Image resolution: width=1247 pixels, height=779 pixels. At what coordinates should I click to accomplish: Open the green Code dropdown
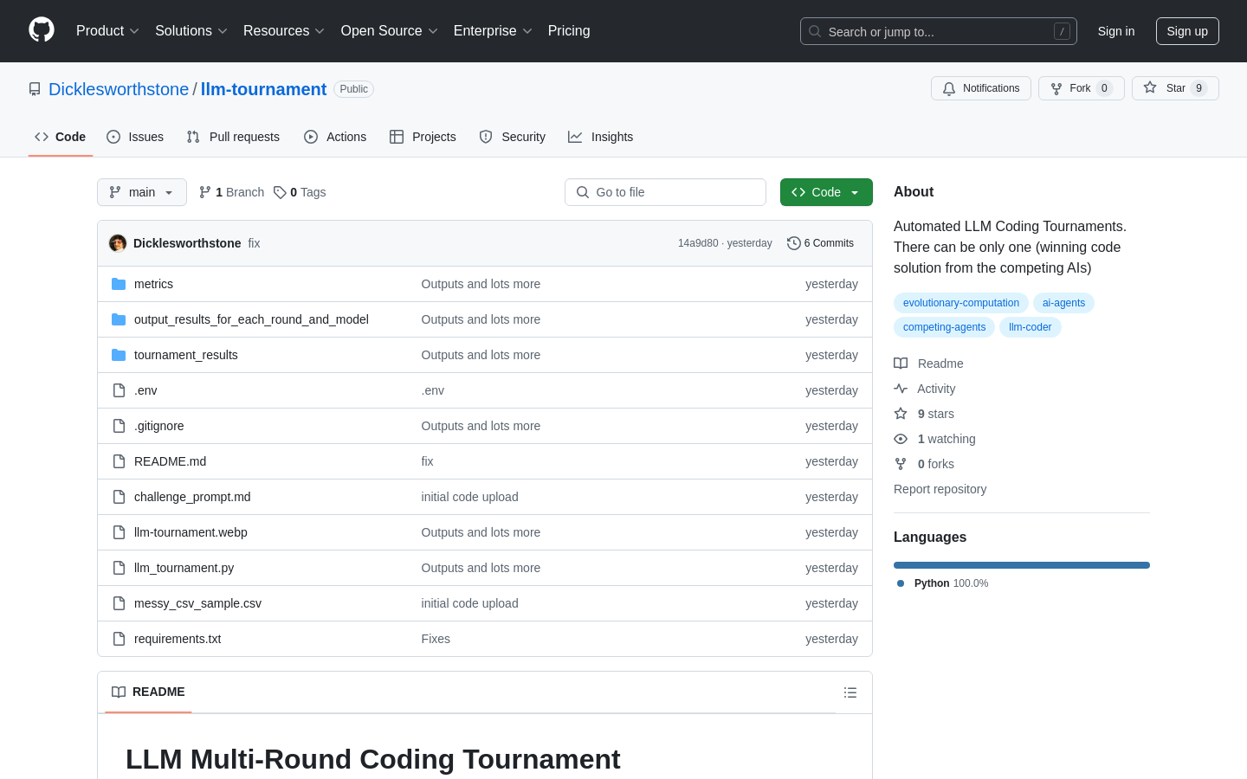click(825, 192)
